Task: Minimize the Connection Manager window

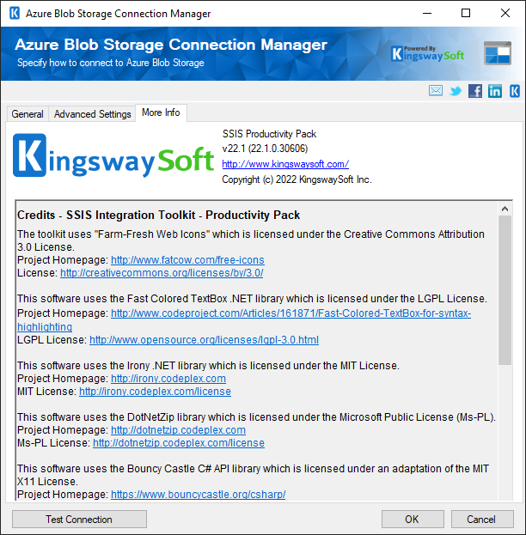Action: (x=427, y=13)
